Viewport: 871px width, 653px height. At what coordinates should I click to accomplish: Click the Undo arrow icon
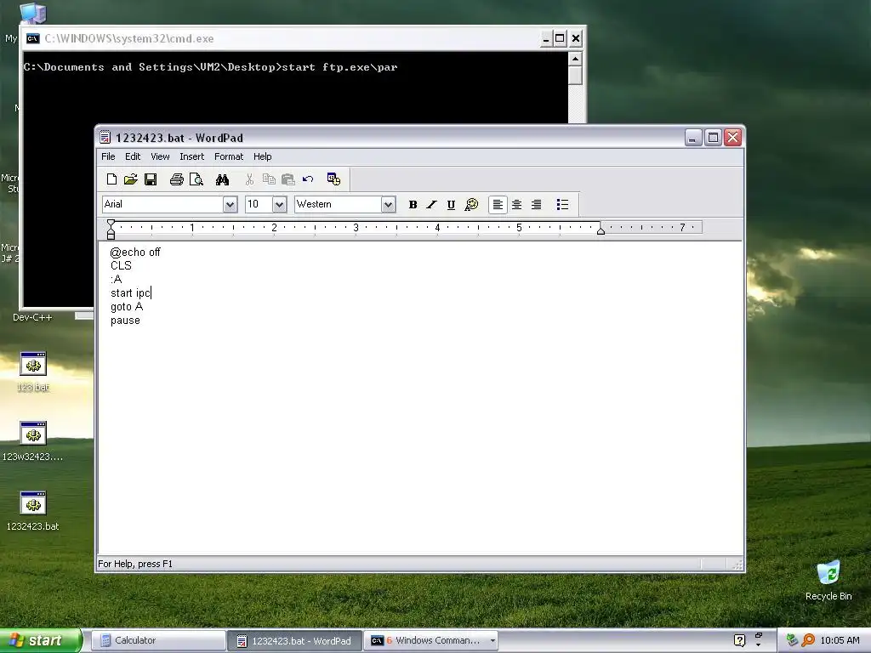[x=308, y=179]
